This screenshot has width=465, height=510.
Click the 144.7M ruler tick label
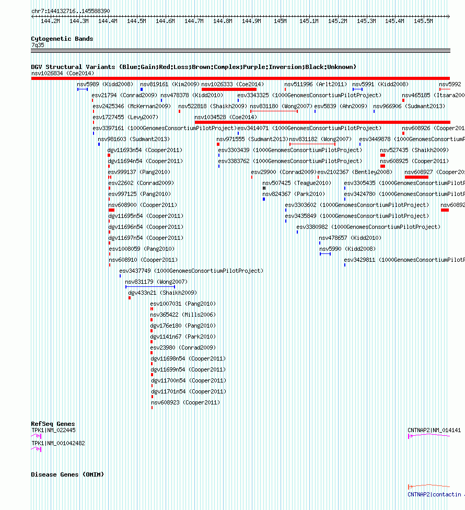pyautogui.click(x=194, y=21)
